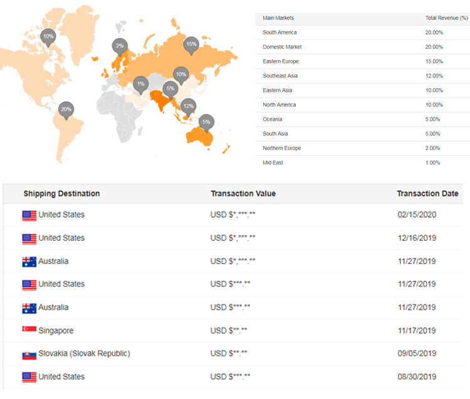Click the Singapore flag icon
The image size is (470, 399).
[29, 331]
